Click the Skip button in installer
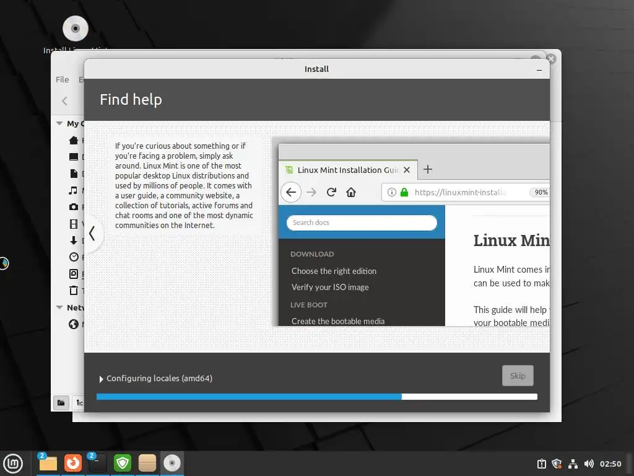The width and height of the screenshot is (634, 476). click(x=518, y=376)
